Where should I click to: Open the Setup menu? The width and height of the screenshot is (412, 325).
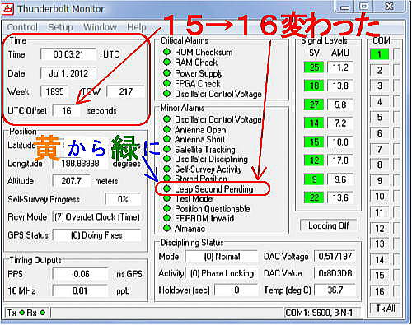[x=60, y=27]
